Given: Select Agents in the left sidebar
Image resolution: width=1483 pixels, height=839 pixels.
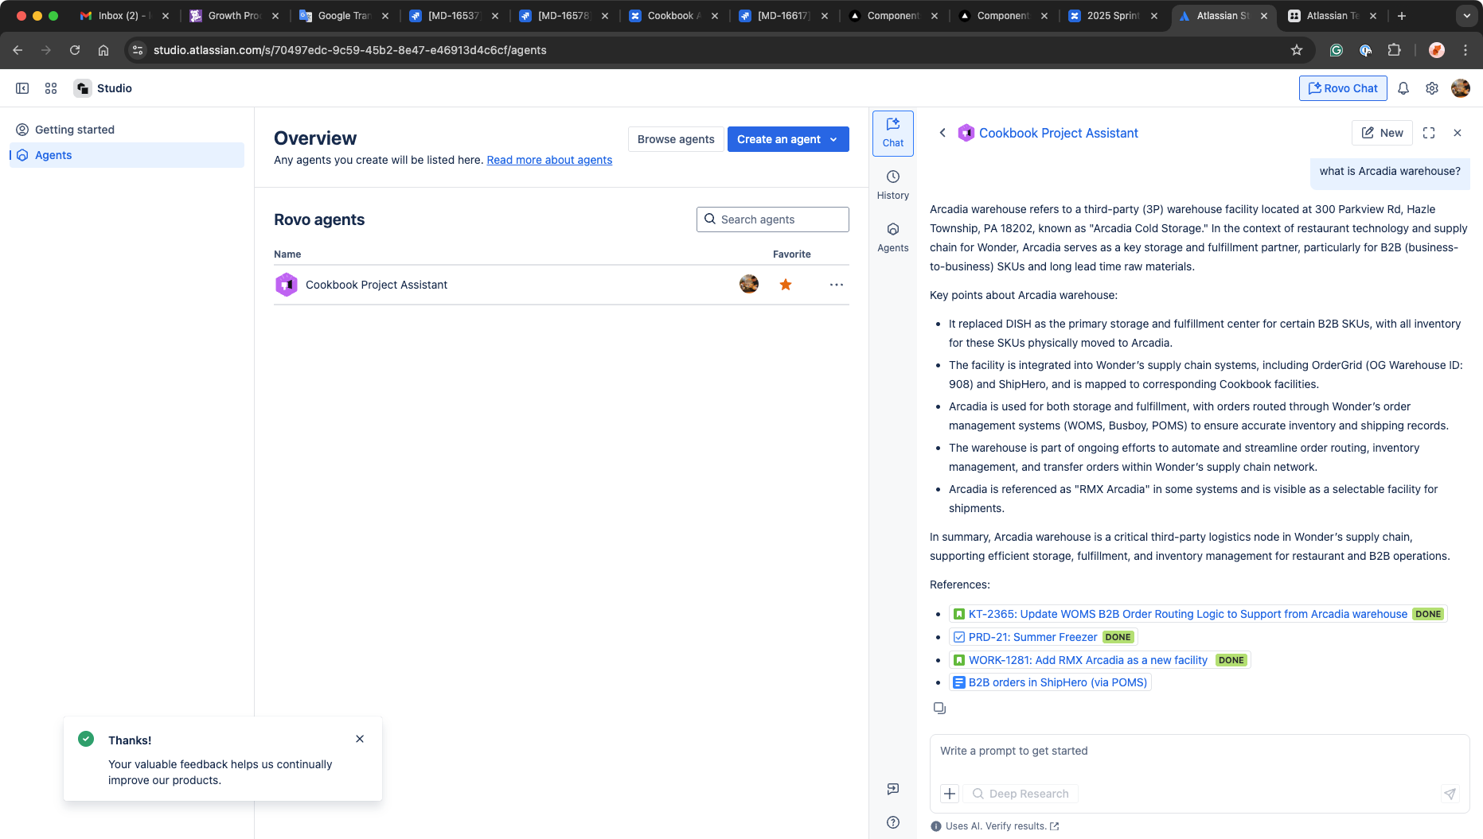Looking at the screenshot, I should click(x=127, y=155).
